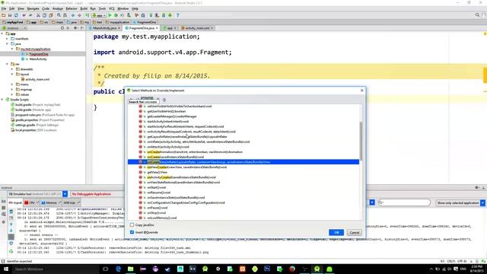The height and width of the screenshot is (274, 487).
Task: Click the logcat scroll down arrow icon
Action: (x=11, y=231)
